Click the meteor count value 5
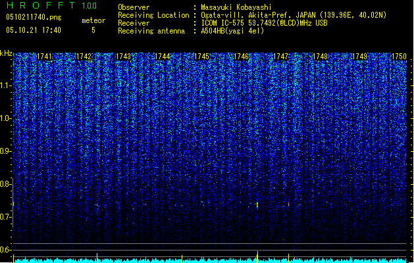Screen dimensions: 414x263 [x=93, y=30]
